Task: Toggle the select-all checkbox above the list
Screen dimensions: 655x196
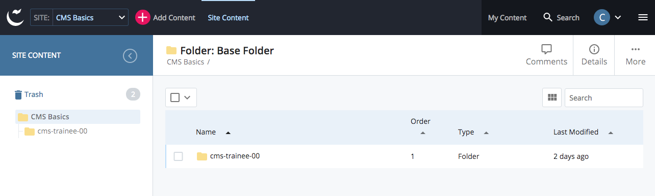Action: (175, 97)
